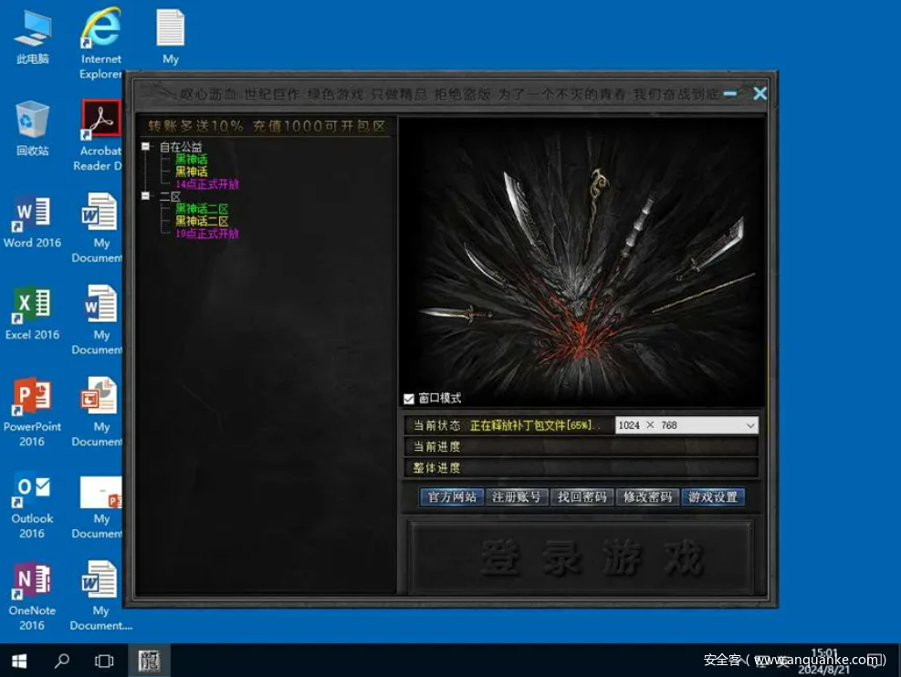Select the green 黑神话 server entry
Image resolution: width=901 pixels, height=677 pixels.
coord(192,159)
